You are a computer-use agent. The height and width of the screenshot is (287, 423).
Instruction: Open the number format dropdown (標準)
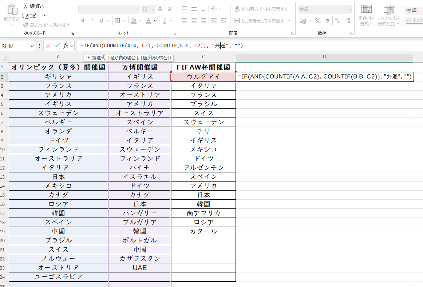349,9
